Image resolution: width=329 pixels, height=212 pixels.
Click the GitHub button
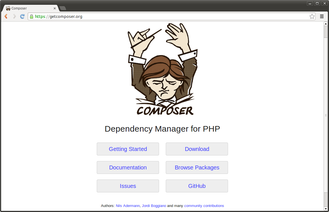197,186
